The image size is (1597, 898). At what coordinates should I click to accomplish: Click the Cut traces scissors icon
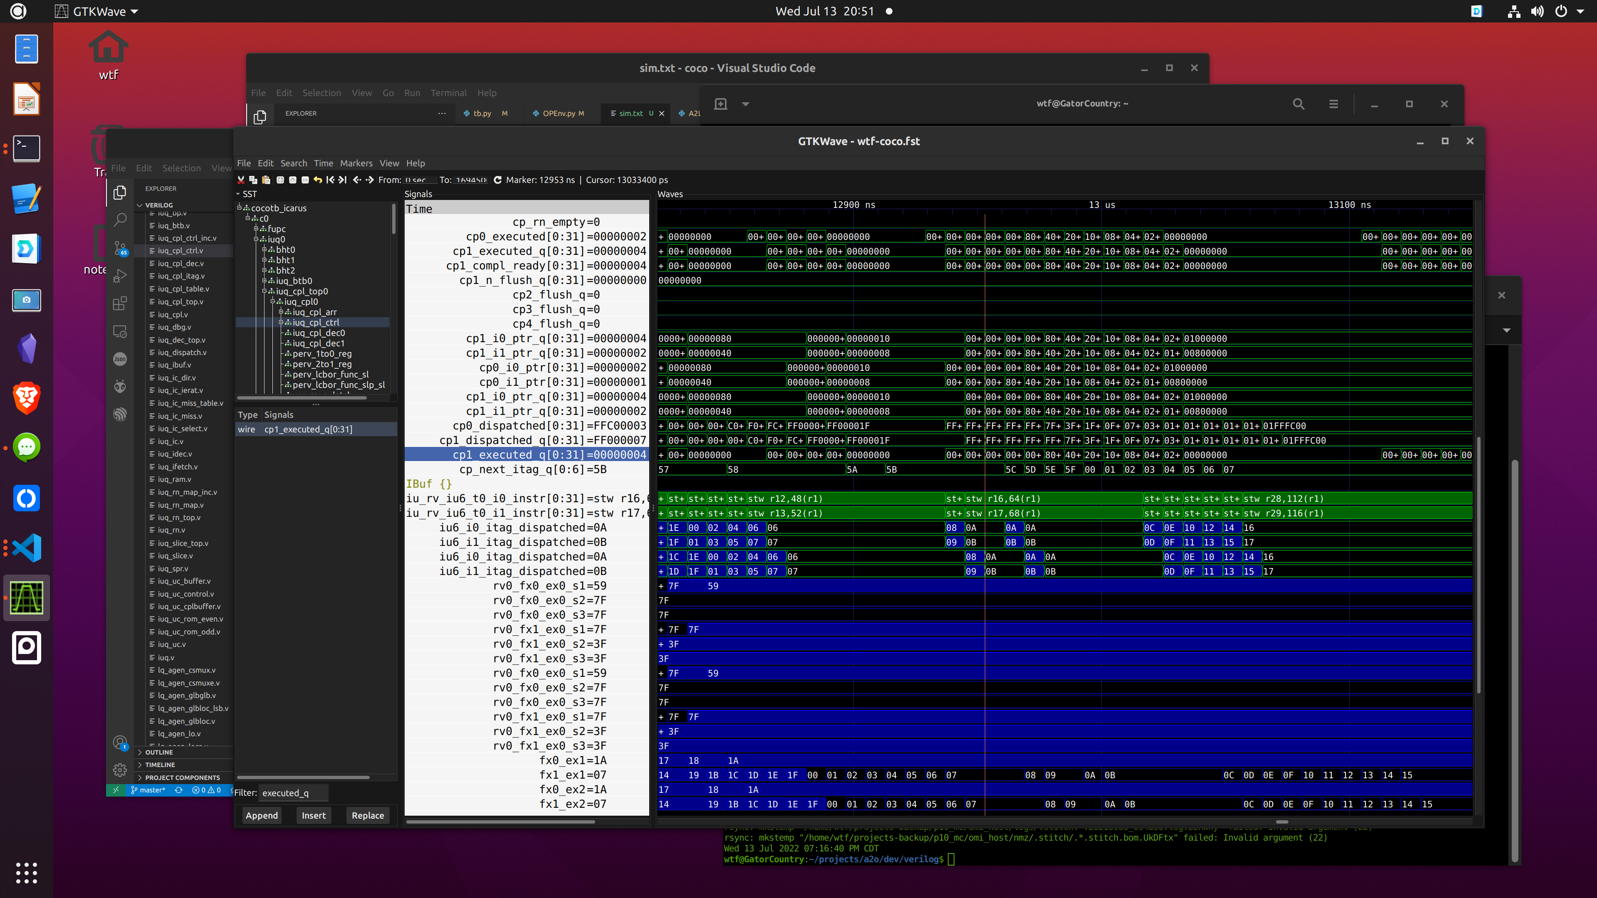click(240, 180)
